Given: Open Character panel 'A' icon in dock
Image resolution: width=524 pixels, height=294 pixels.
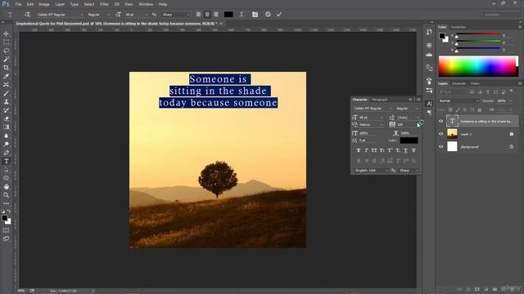Looking at the screenshot, I should [x=429, y=104].
